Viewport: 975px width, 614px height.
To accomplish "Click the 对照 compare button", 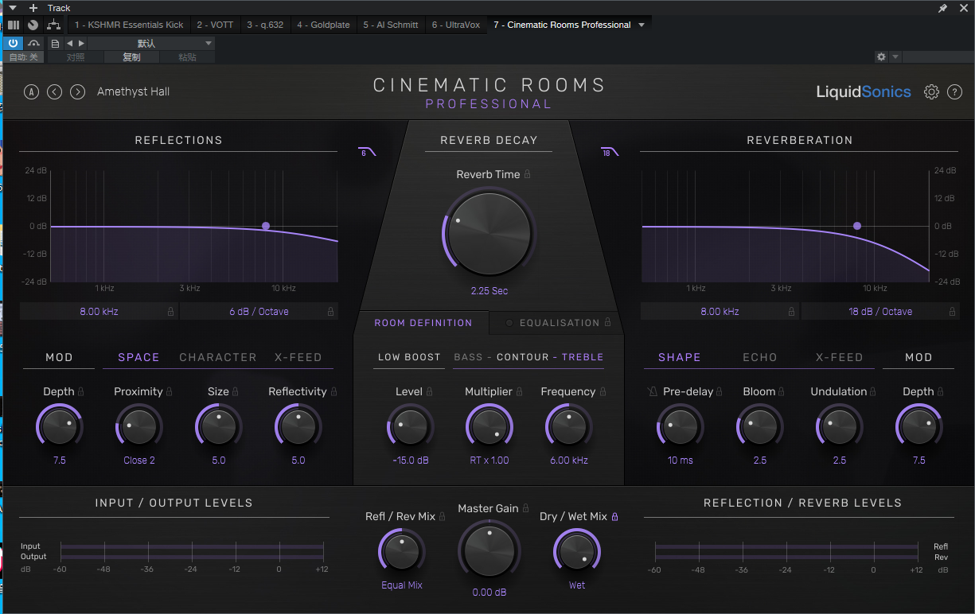I will tap(76, 57).
